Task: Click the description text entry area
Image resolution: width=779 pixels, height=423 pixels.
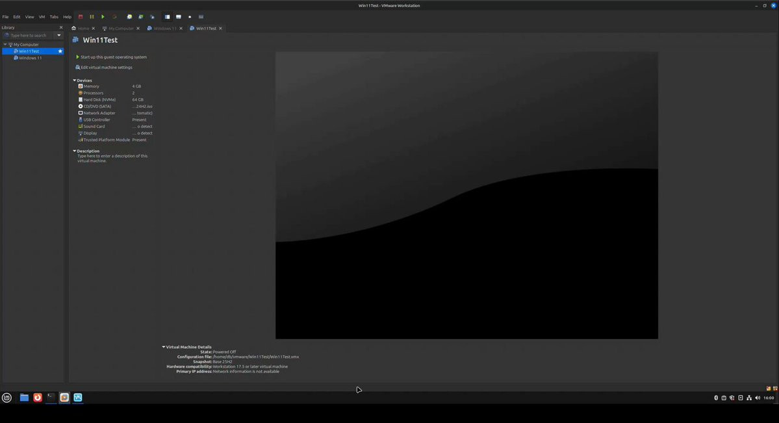Action: tap(113, 159)
